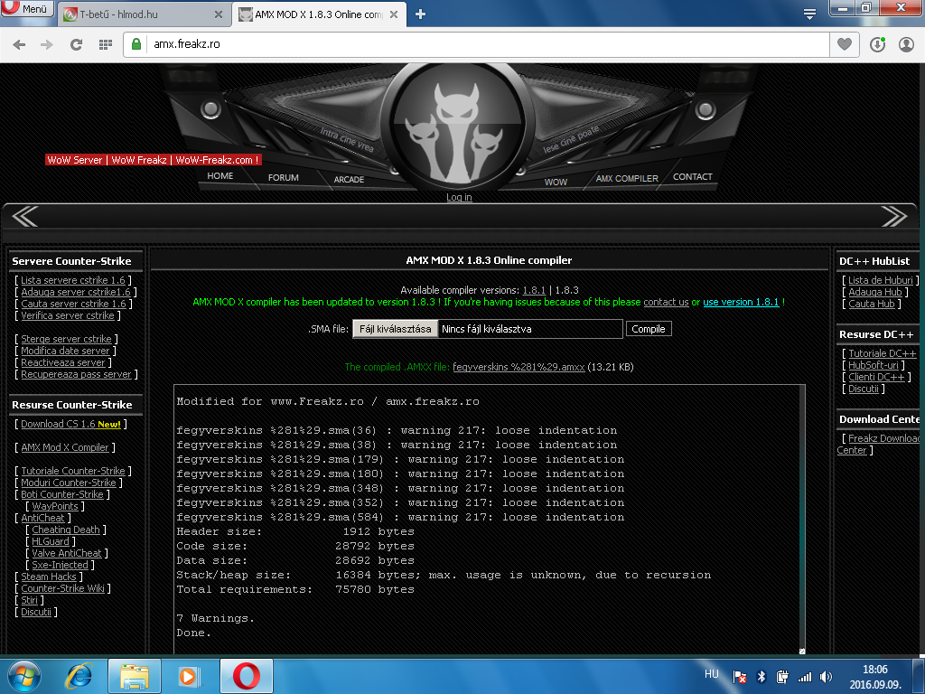Image resolution: width=925 pixels, height=694 pixels.
Task: Open the FORUM navigation item
Action: (x=283, y=178)
